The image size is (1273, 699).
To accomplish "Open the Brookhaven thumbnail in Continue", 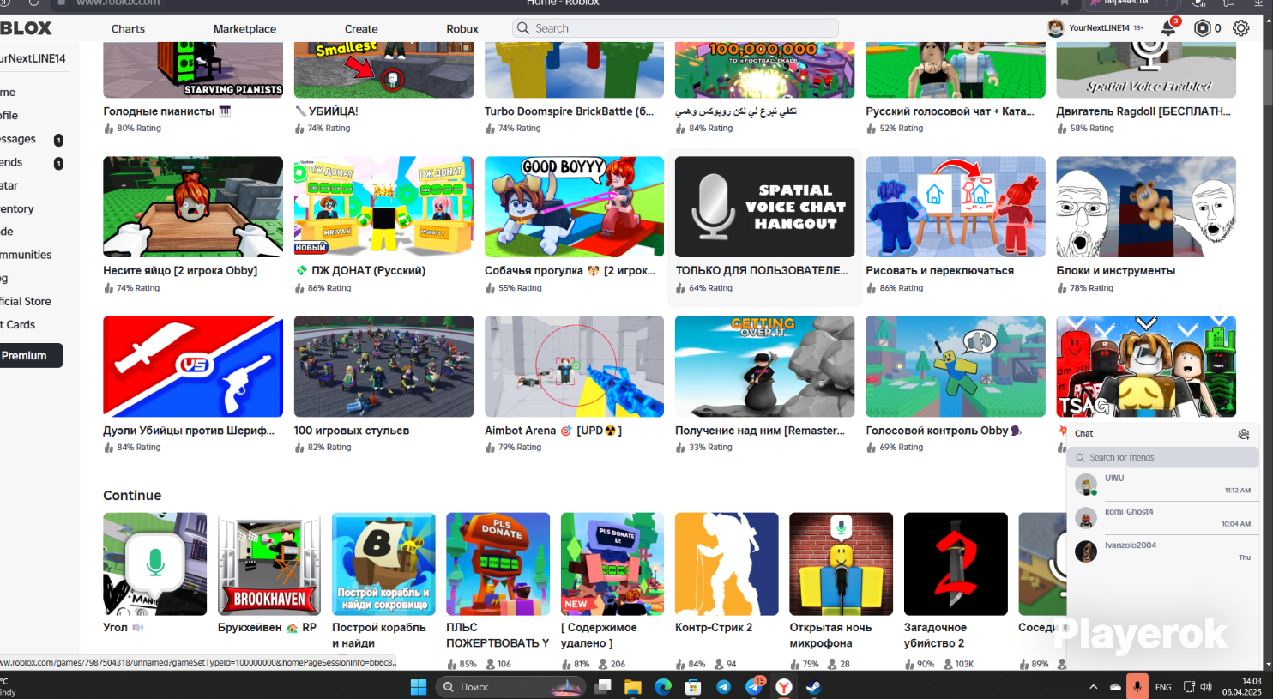I will (x=269, y=564).
